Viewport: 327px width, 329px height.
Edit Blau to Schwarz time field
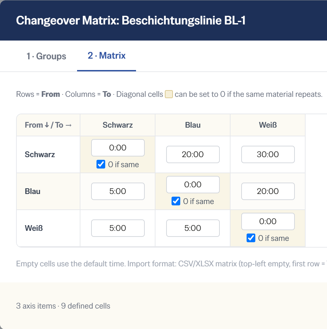(118, 191)
